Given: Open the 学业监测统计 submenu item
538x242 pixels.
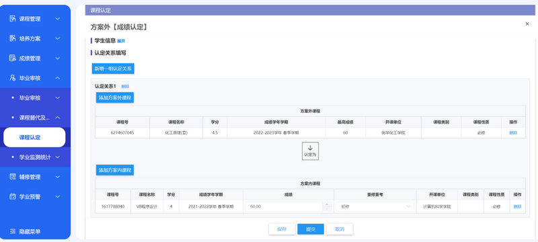Looking at the screenshot, I should [35, 157].
